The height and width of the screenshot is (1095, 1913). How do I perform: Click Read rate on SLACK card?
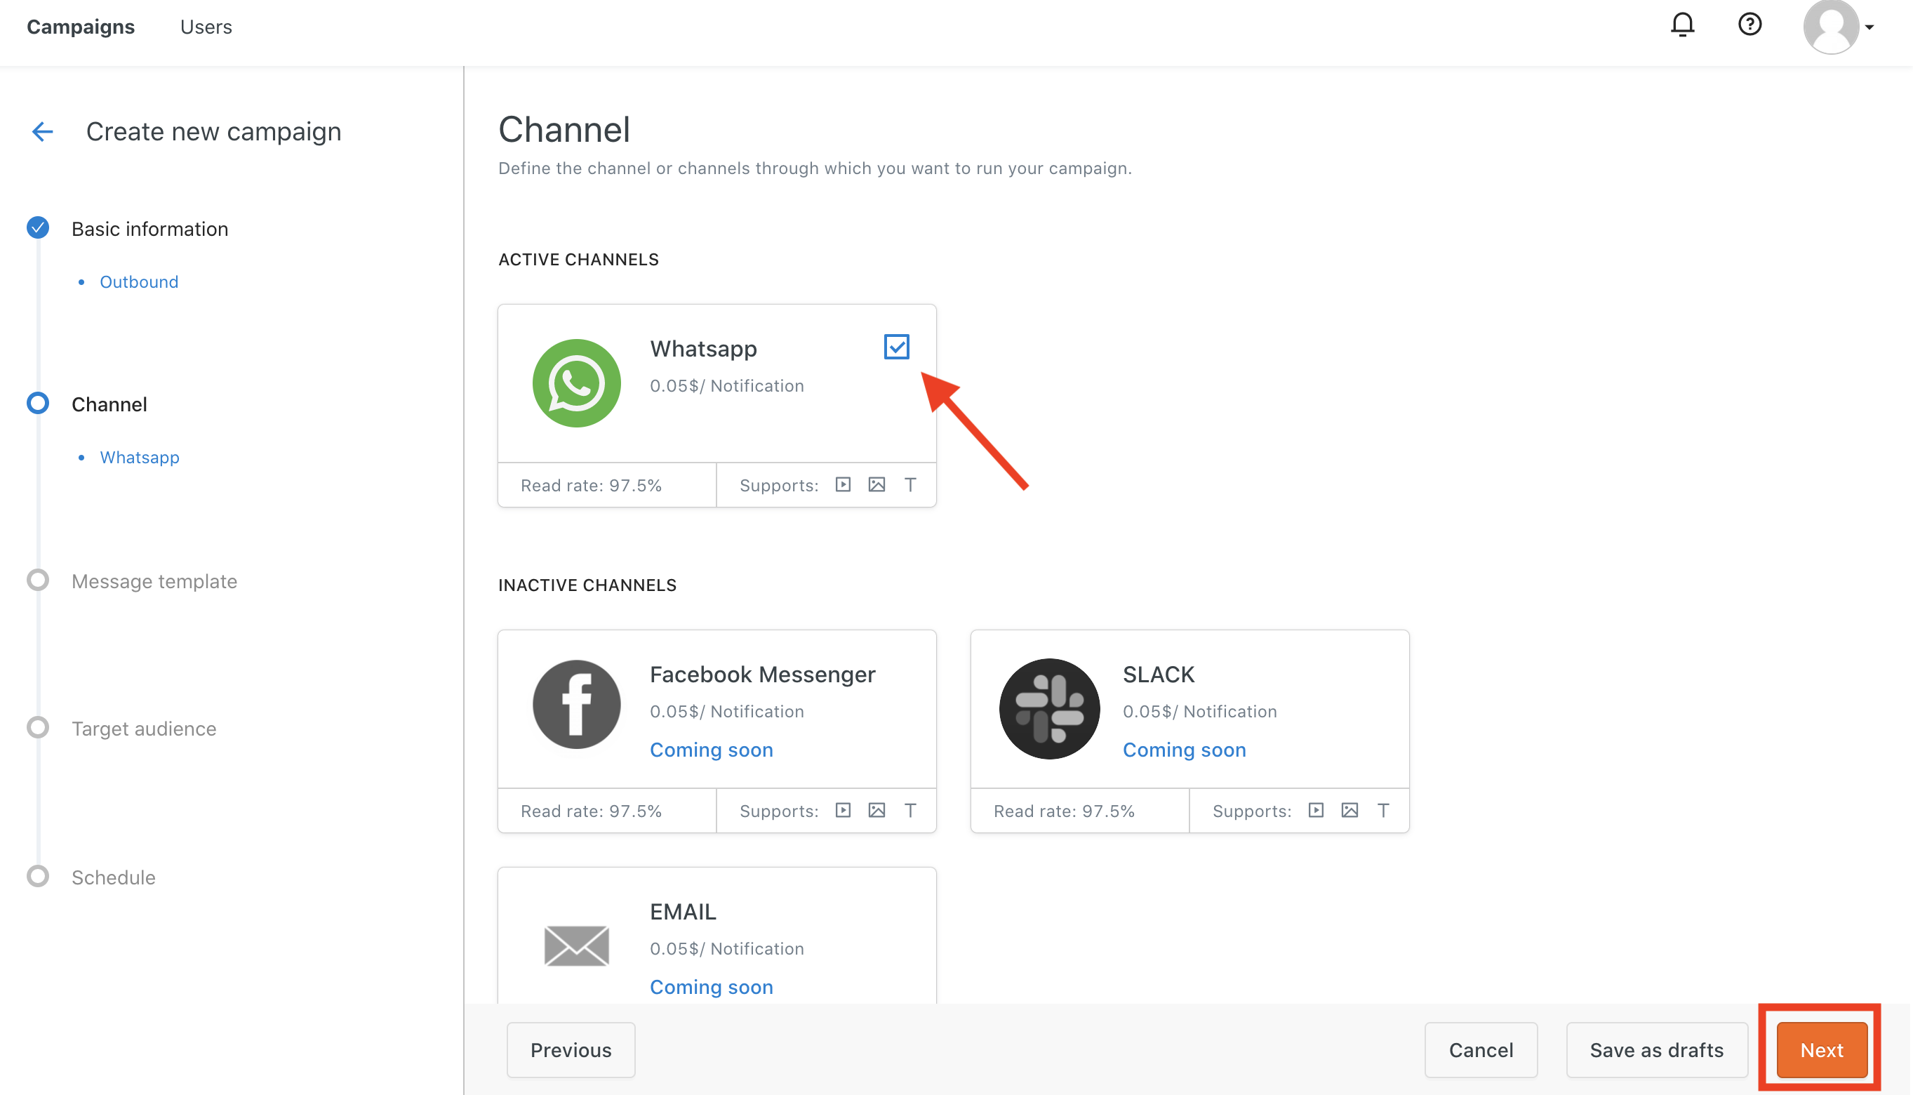1064,811
